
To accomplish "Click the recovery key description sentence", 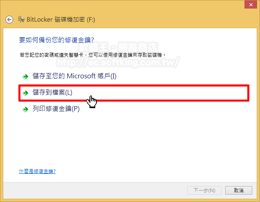I will coord(92,55).
